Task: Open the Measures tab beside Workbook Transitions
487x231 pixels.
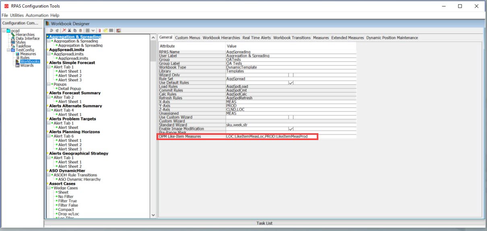Action: click(321, 37)
